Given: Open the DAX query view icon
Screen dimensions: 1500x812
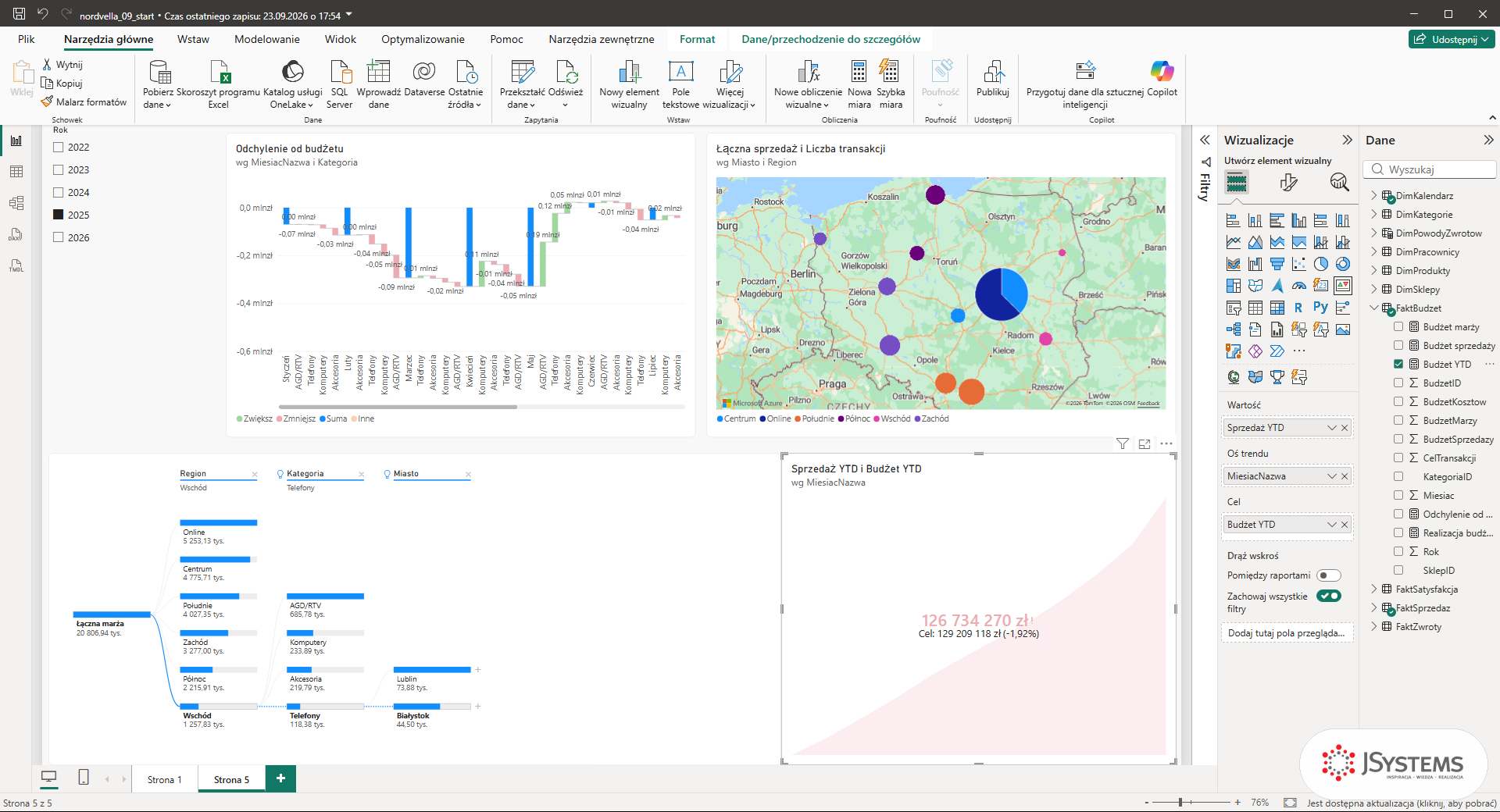Looking at the screenshot, I should [x=16, y=234].
